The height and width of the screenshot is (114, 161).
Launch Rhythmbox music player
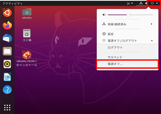tap(7, 64)
